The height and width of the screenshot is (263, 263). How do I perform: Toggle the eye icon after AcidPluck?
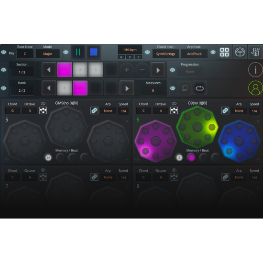[x=213, y=52]
